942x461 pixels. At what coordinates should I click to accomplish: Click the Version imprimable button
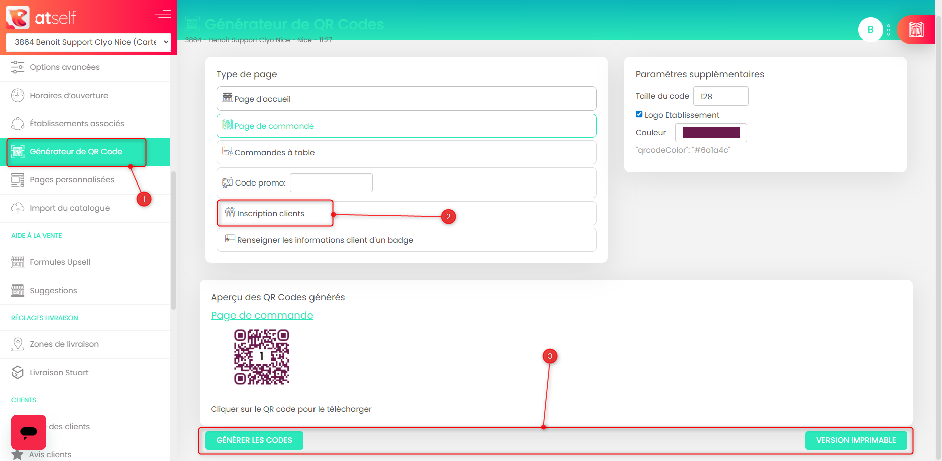point(856,440)
